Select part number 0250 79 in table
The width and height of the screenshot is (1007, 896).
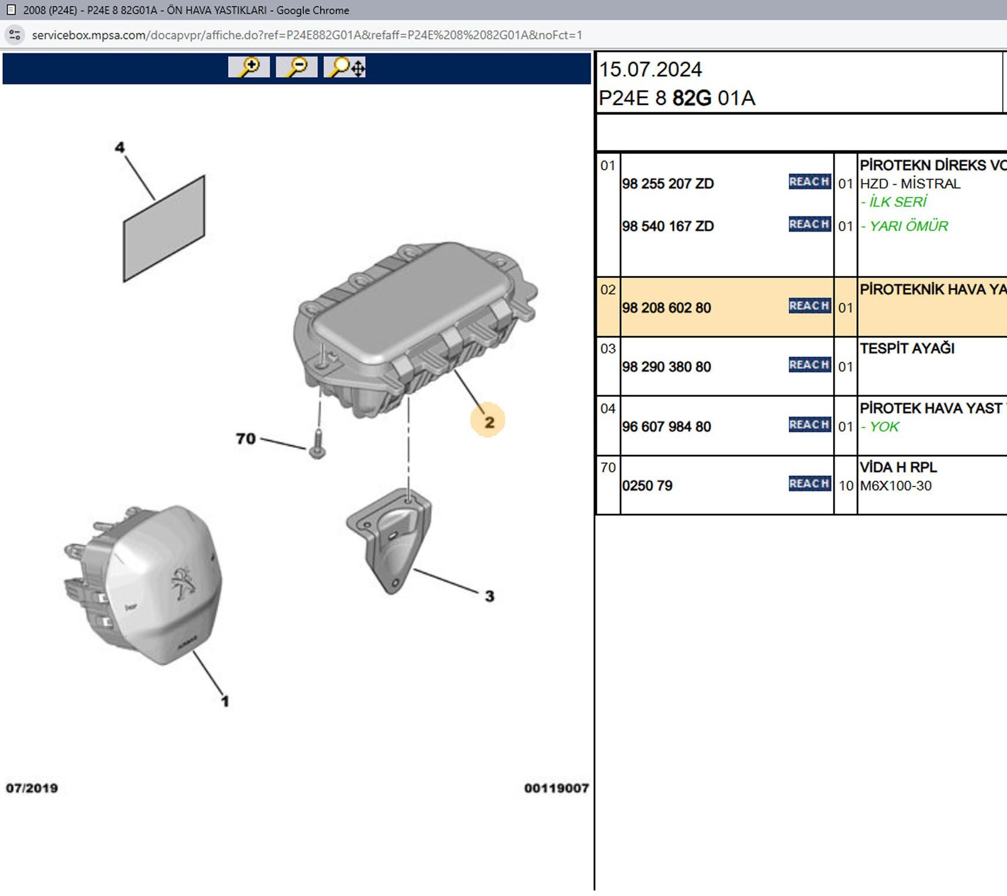[647, 486]
